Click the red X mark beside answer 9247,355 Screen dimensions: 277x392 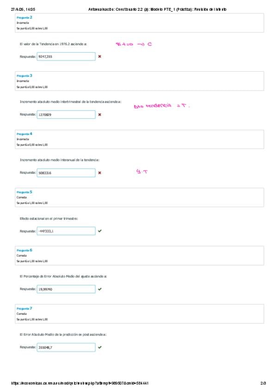click(x=99, y=56)
